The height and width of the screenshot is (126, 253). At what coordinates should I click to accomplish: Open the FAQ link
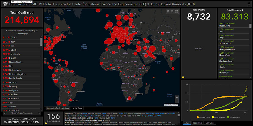159,116
